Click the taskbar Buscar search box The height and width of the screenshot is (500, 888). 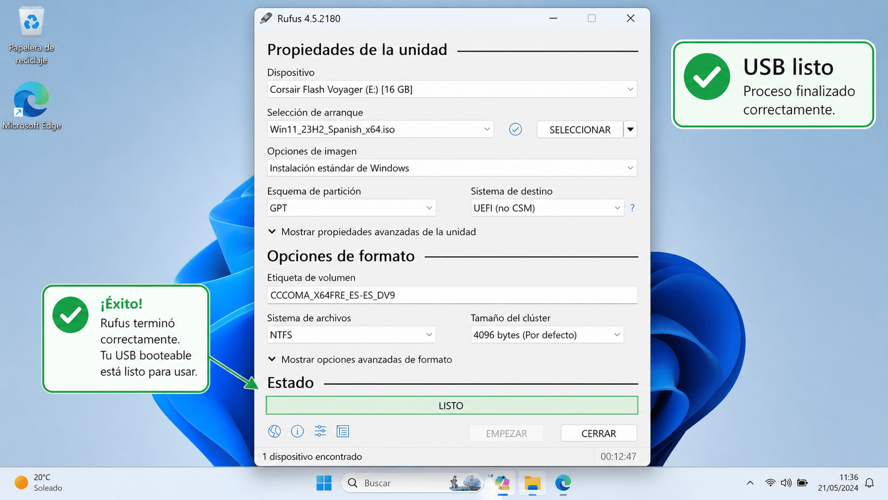coord(412,483)
